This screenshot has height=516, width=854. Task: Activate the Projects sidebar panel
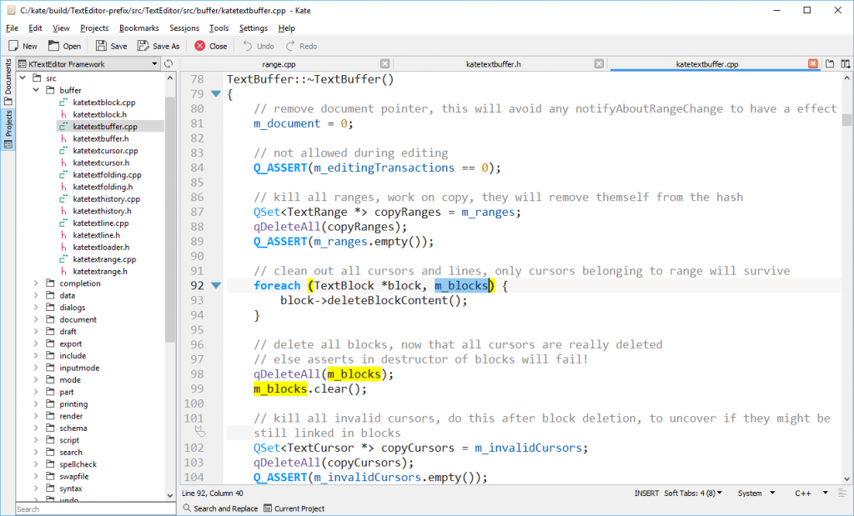(x=7, y=127)
